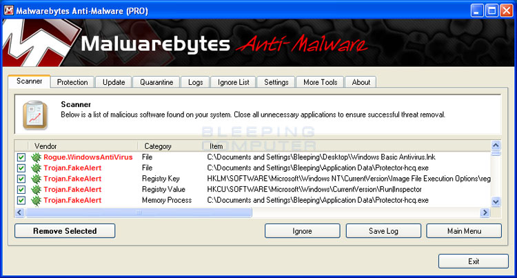
Task: Select the Rogue.WindowsAntiVirus vendor entry
Action: point(88,157)
